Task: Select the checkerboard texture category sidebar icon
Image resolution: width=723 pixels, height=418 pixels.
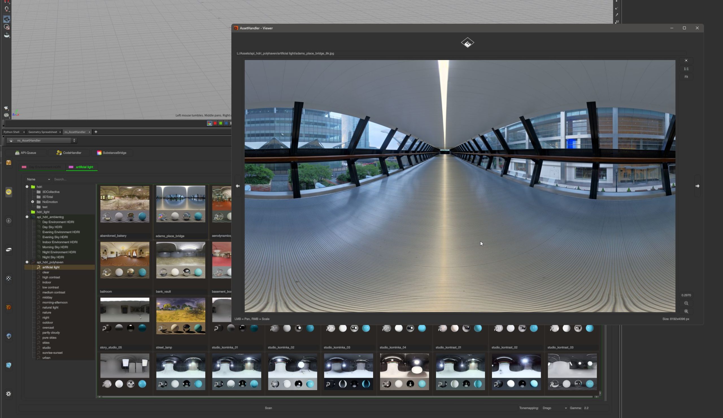Action: [8, 278]
